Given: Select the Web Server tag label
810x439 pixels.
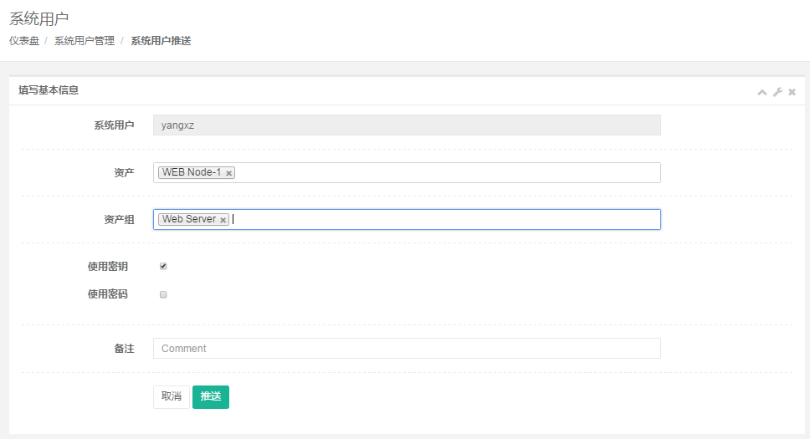Looking at the screenshot, I should [188, 219].
